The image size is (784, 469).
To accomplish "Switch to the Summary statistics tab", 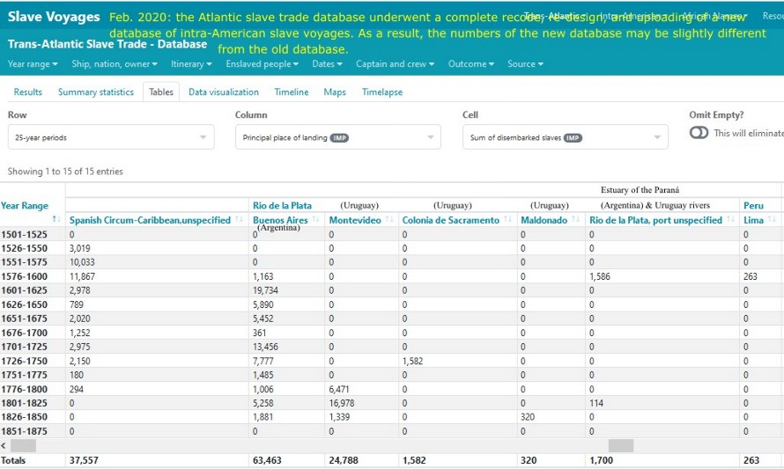I will [x=96, y=92].
